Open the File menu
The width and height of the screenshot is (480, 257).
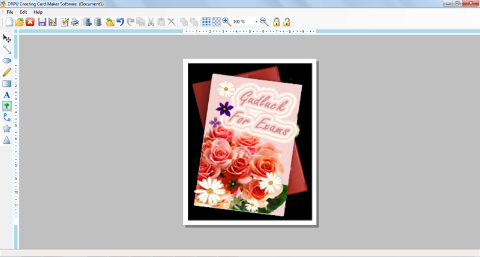pyautogui.click(x=10, y=12)
